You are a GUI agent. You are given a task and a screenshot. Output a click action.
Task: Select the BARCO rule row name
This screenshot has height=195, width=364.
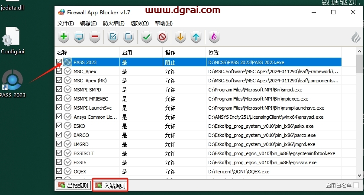pos(81,135)
